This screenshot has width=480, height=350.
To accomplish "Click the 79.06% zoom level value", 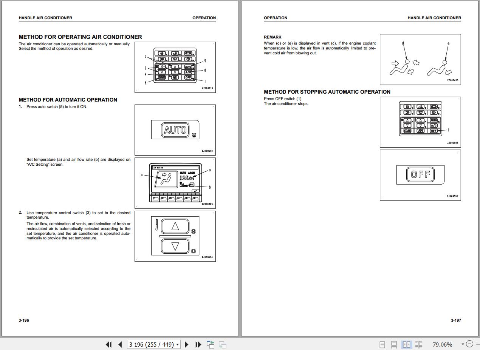I will pos(442,344).
